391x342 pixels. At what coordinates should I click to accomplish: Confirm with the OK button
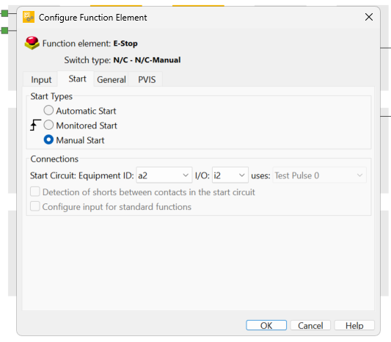coord(266,325)
